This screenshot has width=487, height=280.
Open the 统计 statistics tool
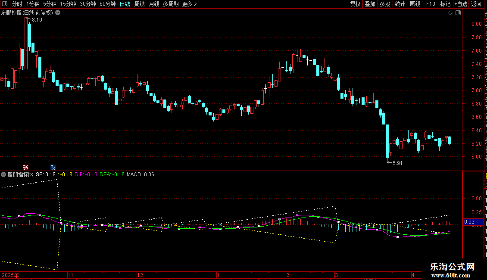(x=400, y=4)
